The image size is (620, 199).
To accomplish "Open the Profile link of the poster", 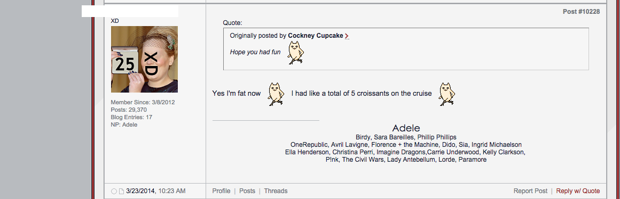I will tap(221, 191).
